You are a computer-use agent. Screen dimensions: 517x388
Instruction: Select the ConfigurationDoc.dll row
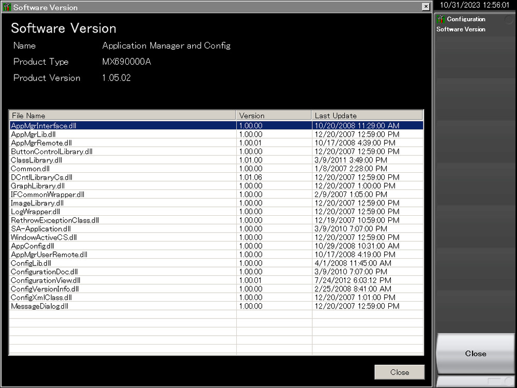tap(216, 272)
